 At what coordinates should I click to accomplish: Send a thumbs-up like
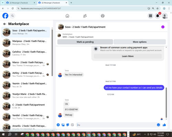[x=164, y=125]
